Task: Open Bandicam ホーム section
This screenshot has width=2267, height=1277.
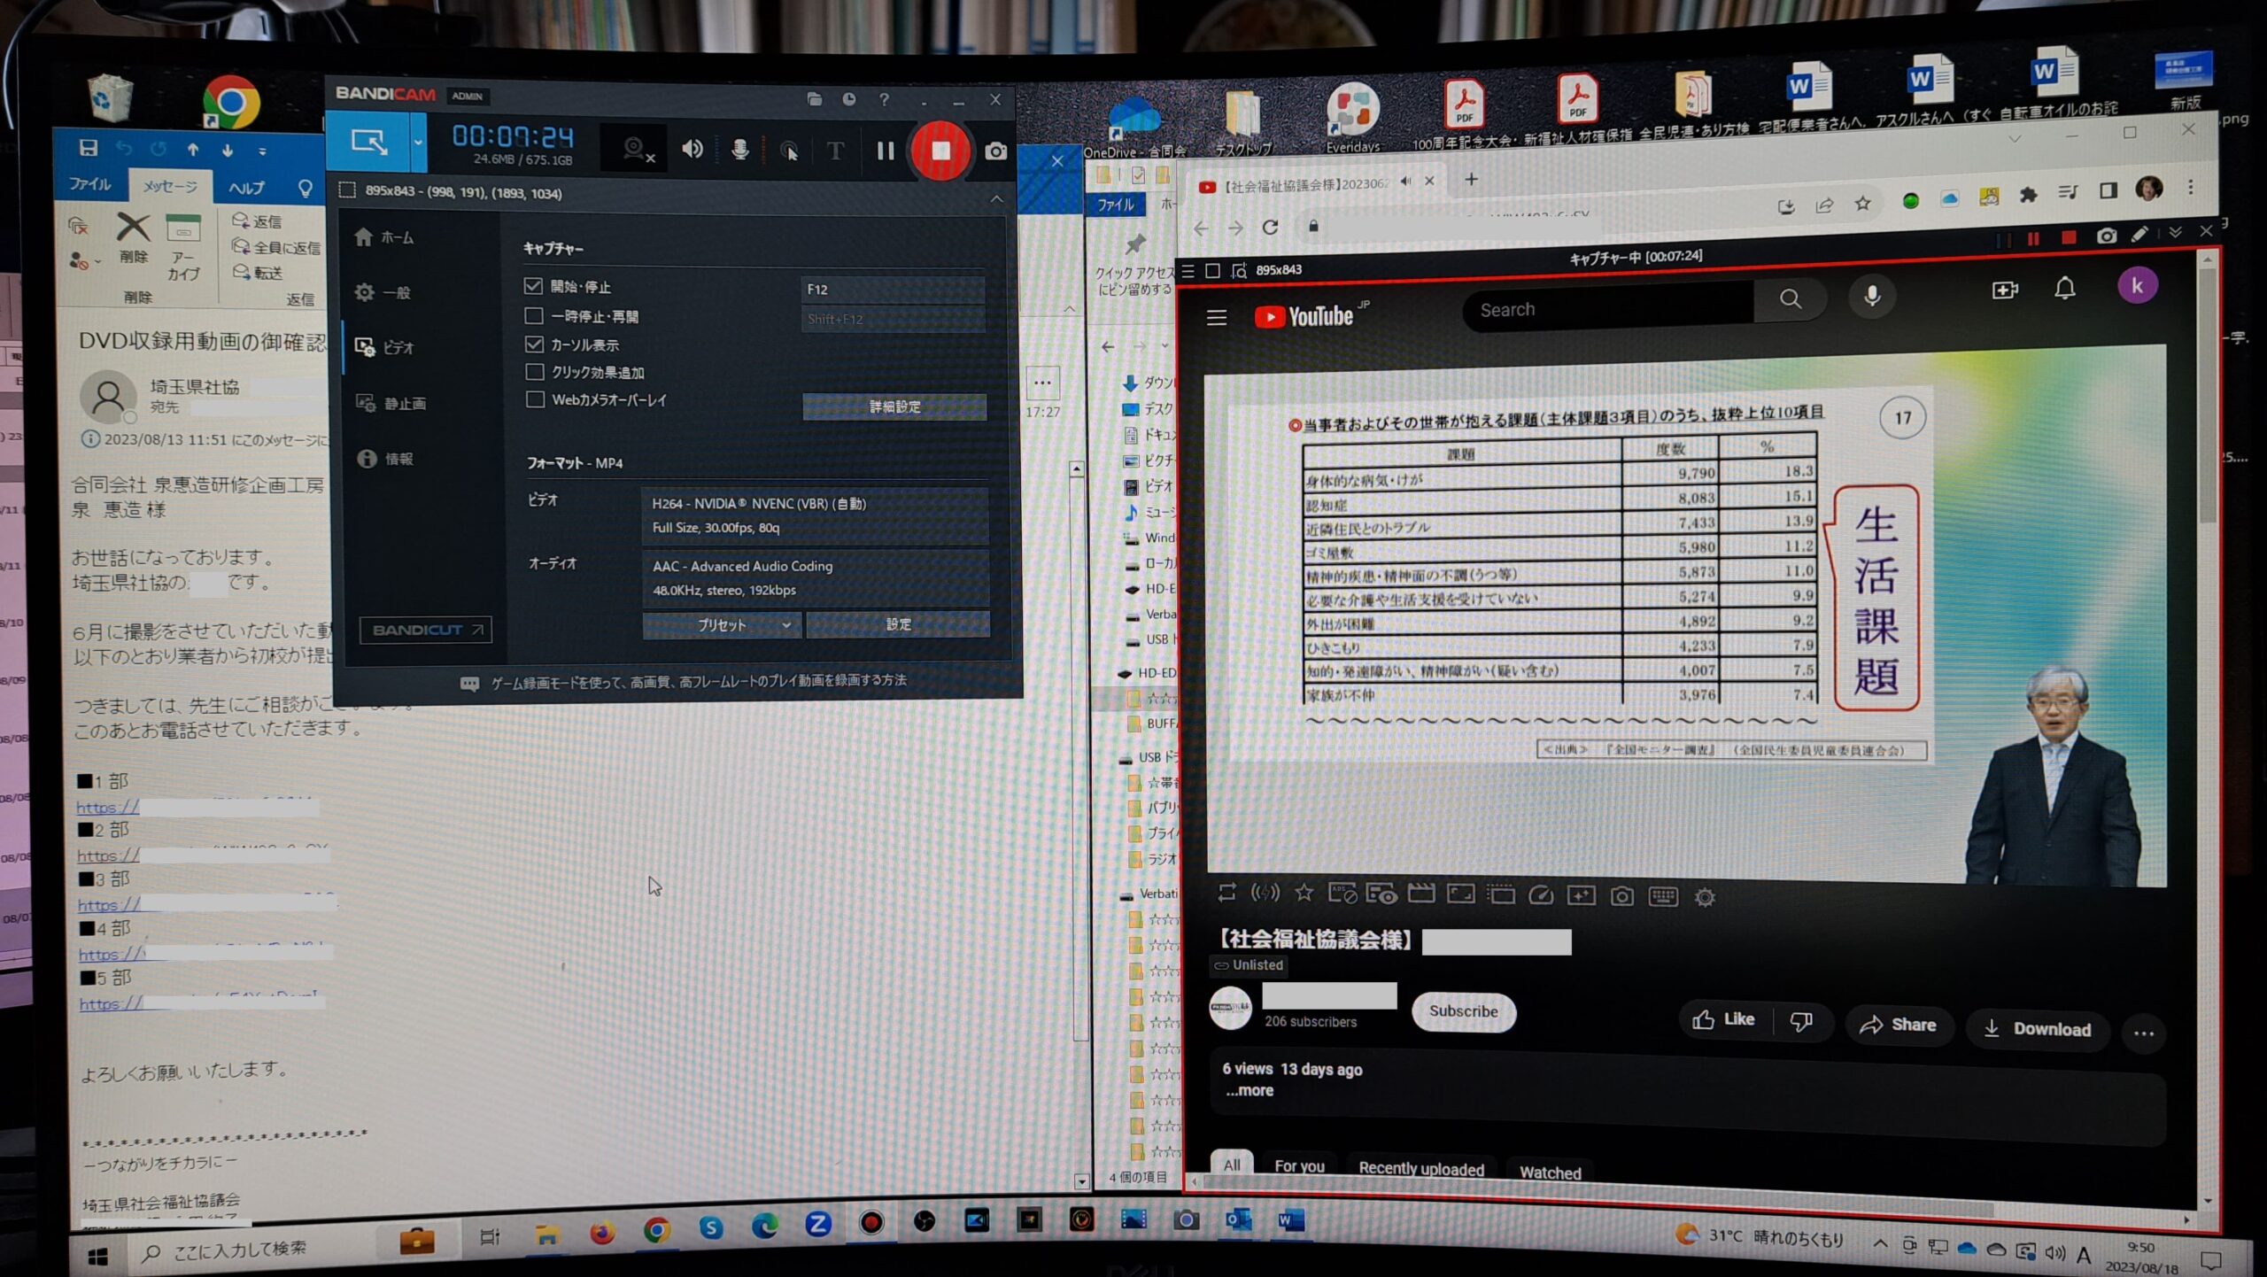Action: point(384,237)
